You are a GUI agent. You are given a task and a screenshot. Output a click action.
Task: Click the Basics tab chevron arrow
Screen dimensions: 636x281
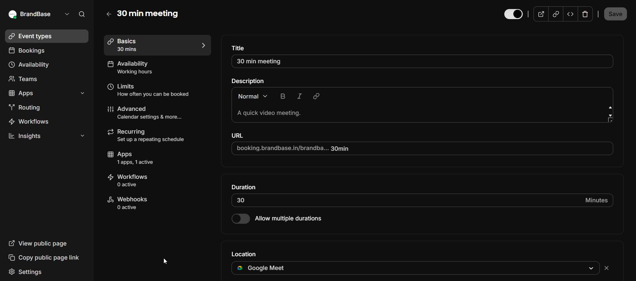[203, 45]
